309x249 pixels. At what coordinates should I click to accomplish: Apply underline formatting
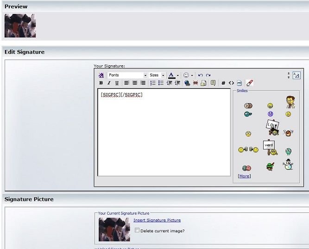(117, 83)
